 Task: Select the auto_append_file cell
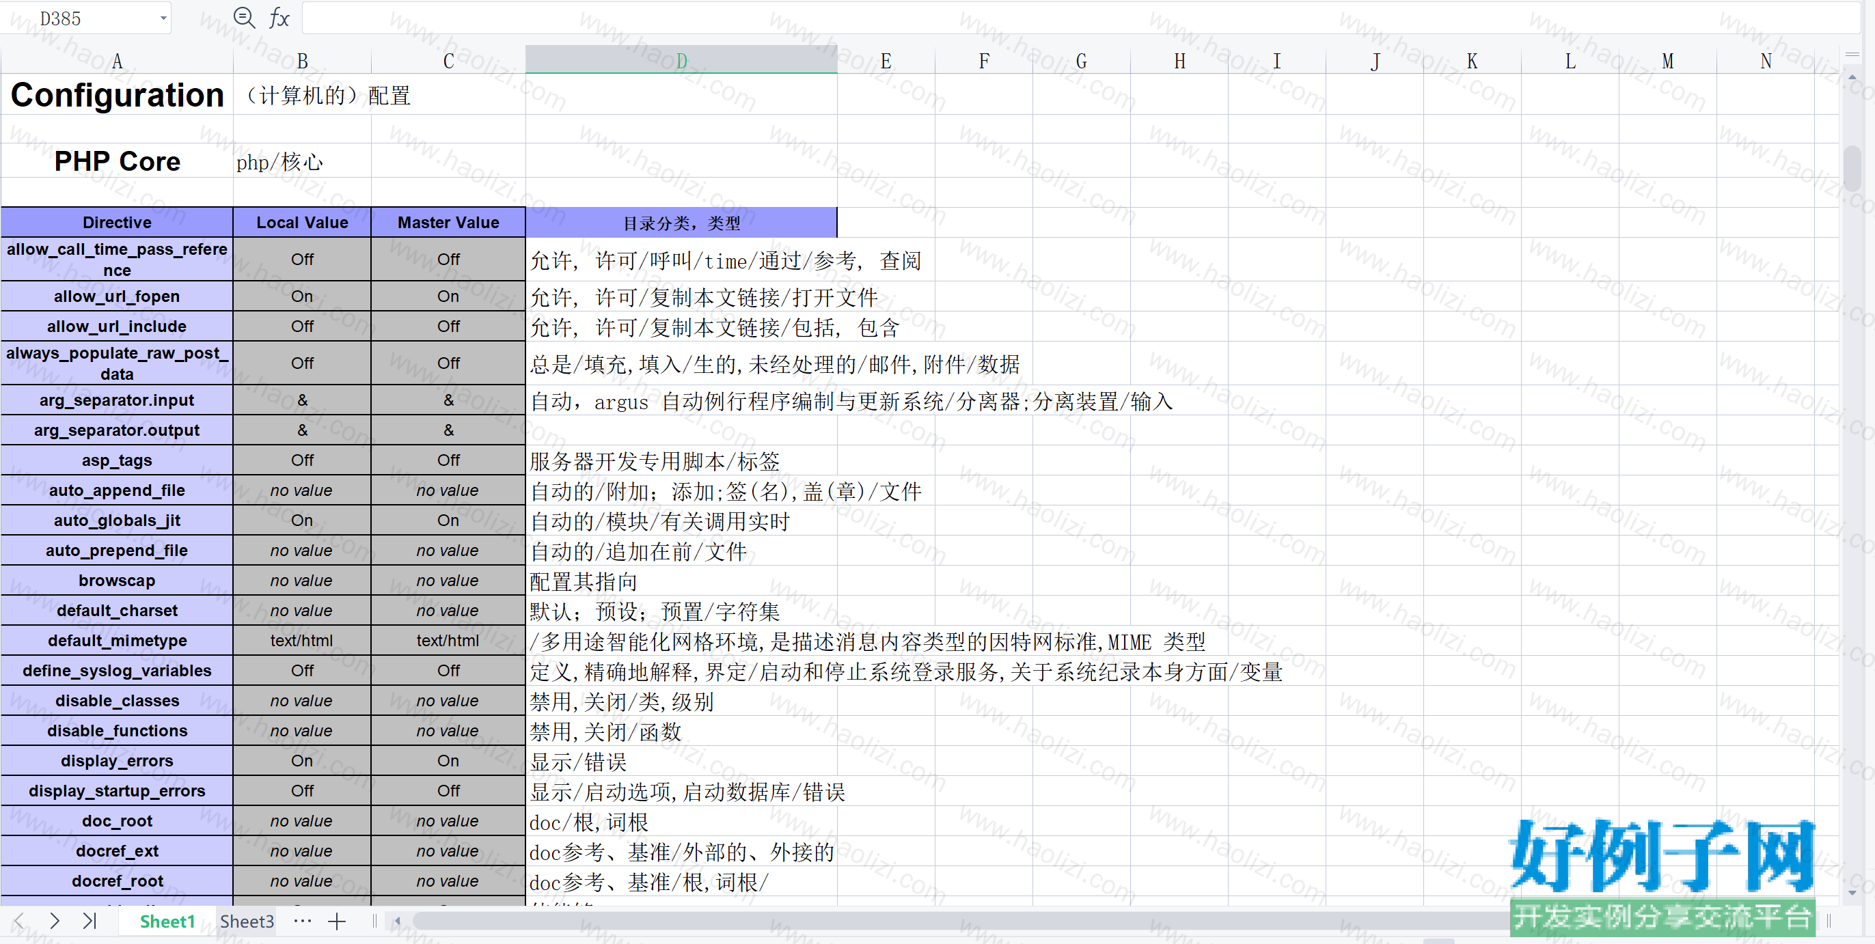(116, 490)
